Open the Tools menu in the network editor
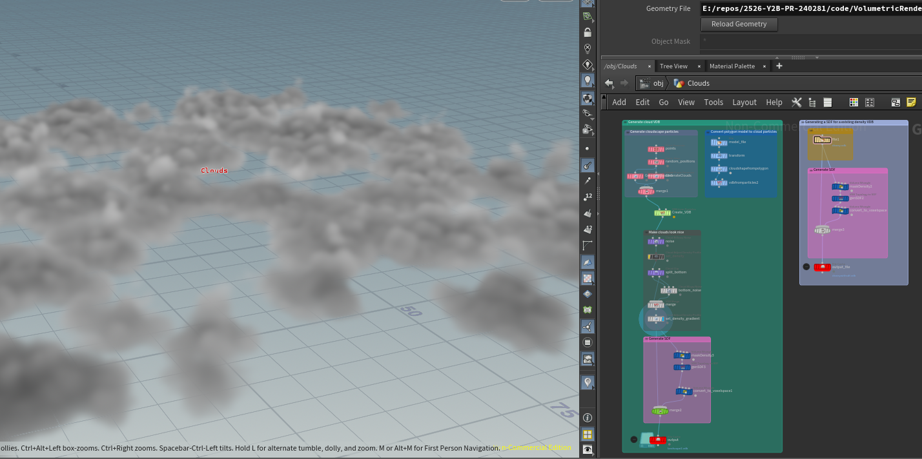Screen dimensions: 922x459 pos(713,102)
